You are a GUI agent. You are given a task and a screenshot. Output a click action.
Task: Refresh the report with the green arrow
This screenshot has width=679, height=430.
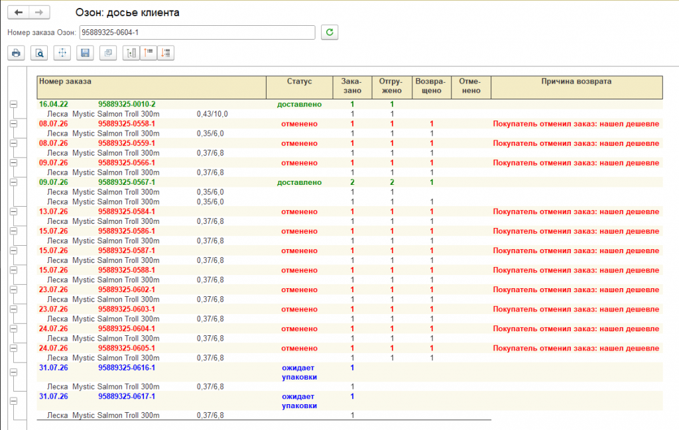[x=330, y=32]
